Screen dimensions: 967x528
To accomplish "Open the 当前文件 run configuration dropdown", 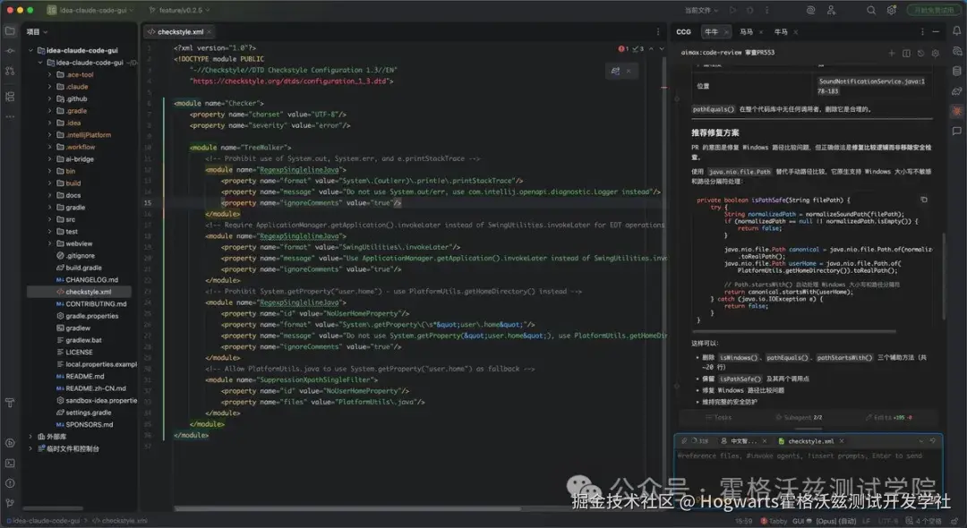I will [x=701, y=11].
